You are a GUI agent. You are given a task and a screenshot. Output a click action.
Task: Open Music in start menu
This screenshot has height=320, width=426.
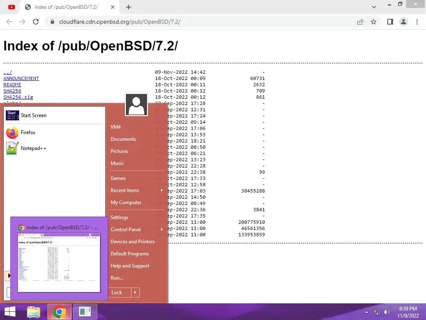(117, 163)
